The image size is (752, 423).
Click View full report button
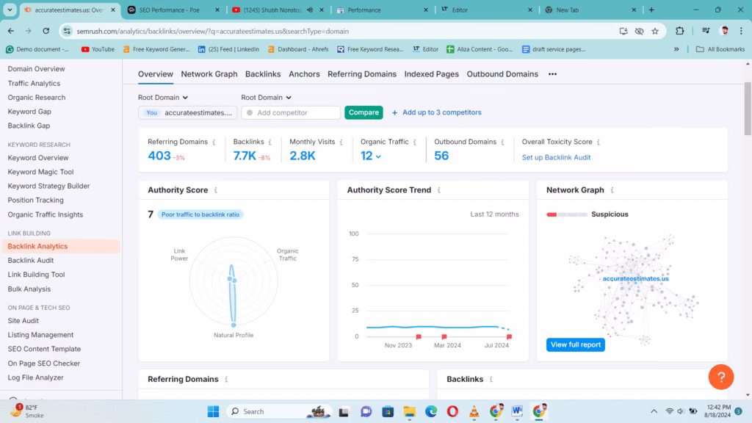coord(576,344)
